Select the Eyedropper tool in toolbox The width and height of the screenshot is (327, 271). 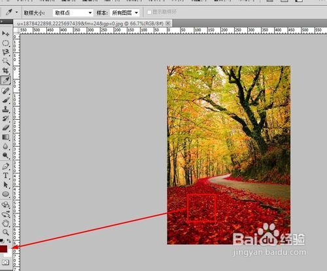(x=6, y=81)
